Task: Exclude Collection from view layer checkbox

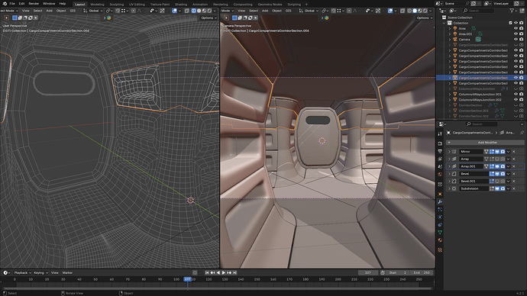Action: tap(510, 23)
